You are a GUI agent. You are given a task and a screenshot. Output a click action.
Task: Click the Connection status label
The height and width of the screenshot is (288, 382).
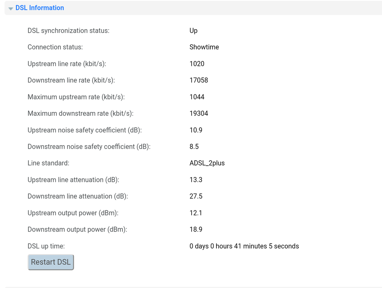click(55, 47)
